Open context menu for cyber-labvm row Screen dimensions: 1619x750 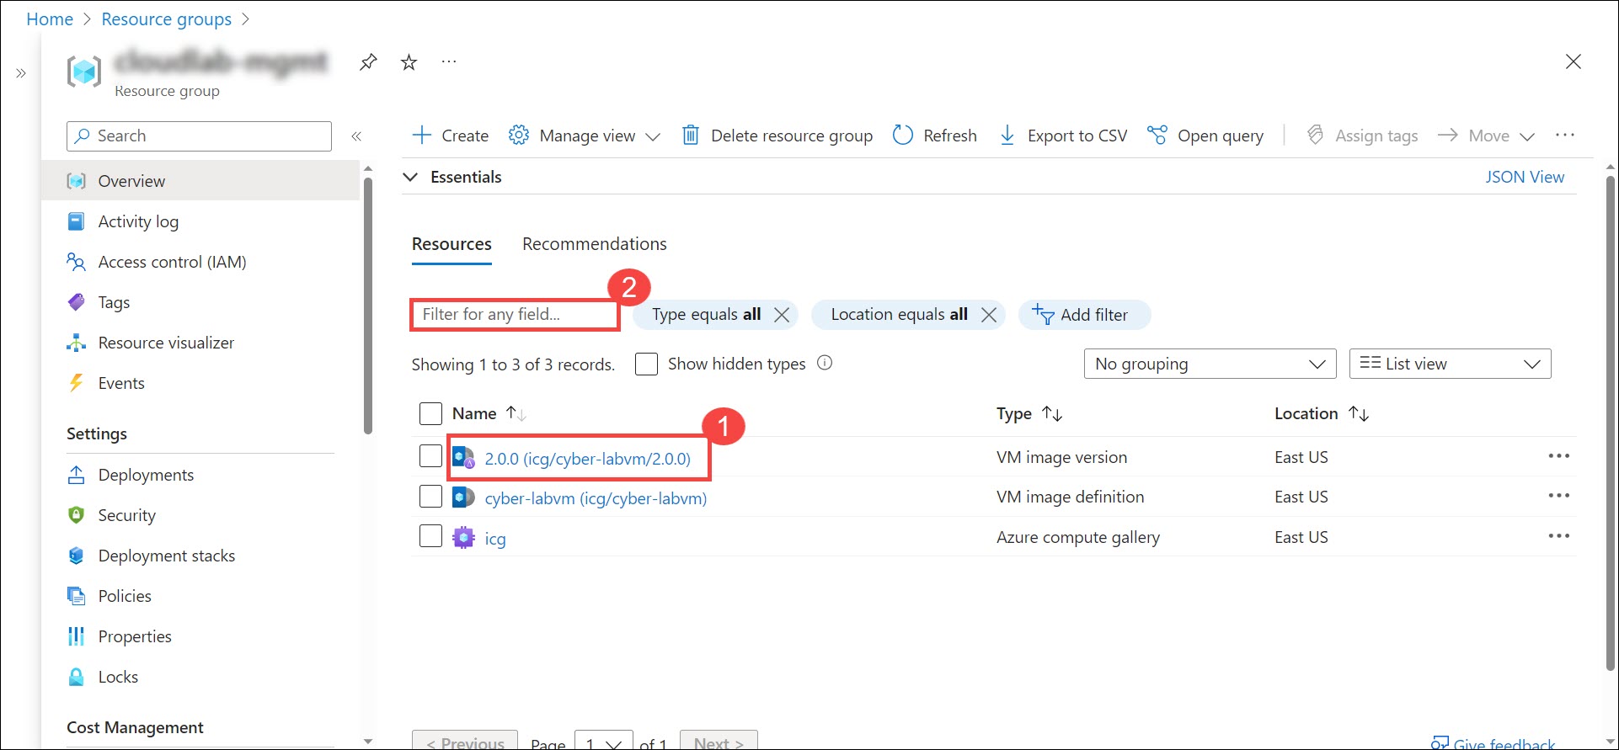pyautogui.click(x=1558, y=496)
